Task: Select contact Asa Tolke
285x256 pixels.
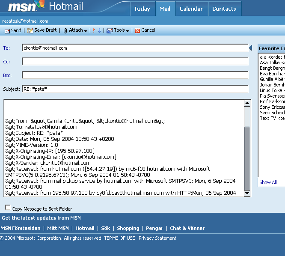Action: pyautogui.click(x=272, y=63)
